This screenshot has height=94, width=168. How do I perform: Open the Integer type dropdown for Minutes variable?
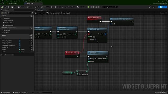(x=22, y=52)
